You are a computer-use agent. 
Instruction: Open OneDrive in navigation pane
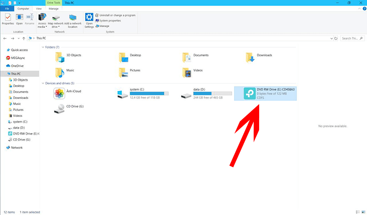(15, 66)
